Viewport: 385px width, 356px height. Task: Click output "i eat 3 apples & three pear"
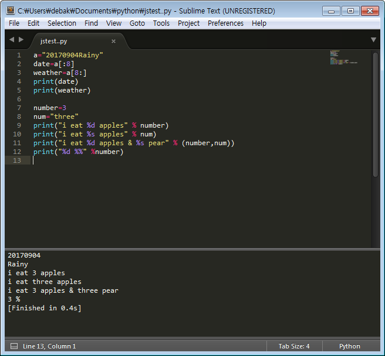pos(63,290)
